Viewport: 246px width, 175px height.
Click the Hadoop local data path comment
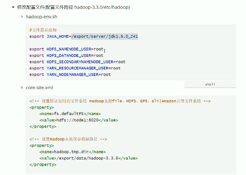pos(69,139)
